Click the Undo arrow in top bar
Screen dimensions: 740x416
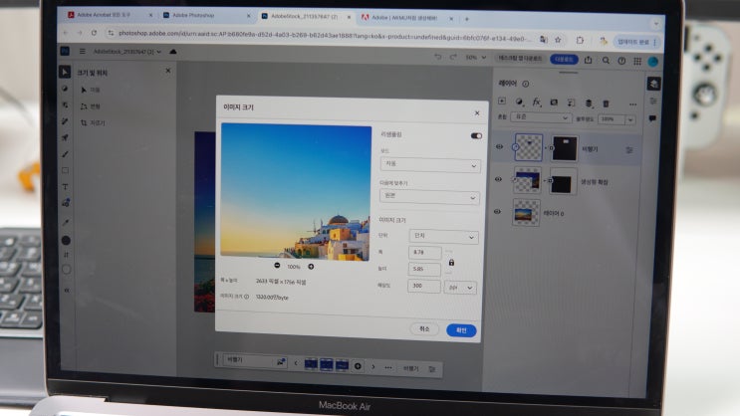[x=438, y=57]
